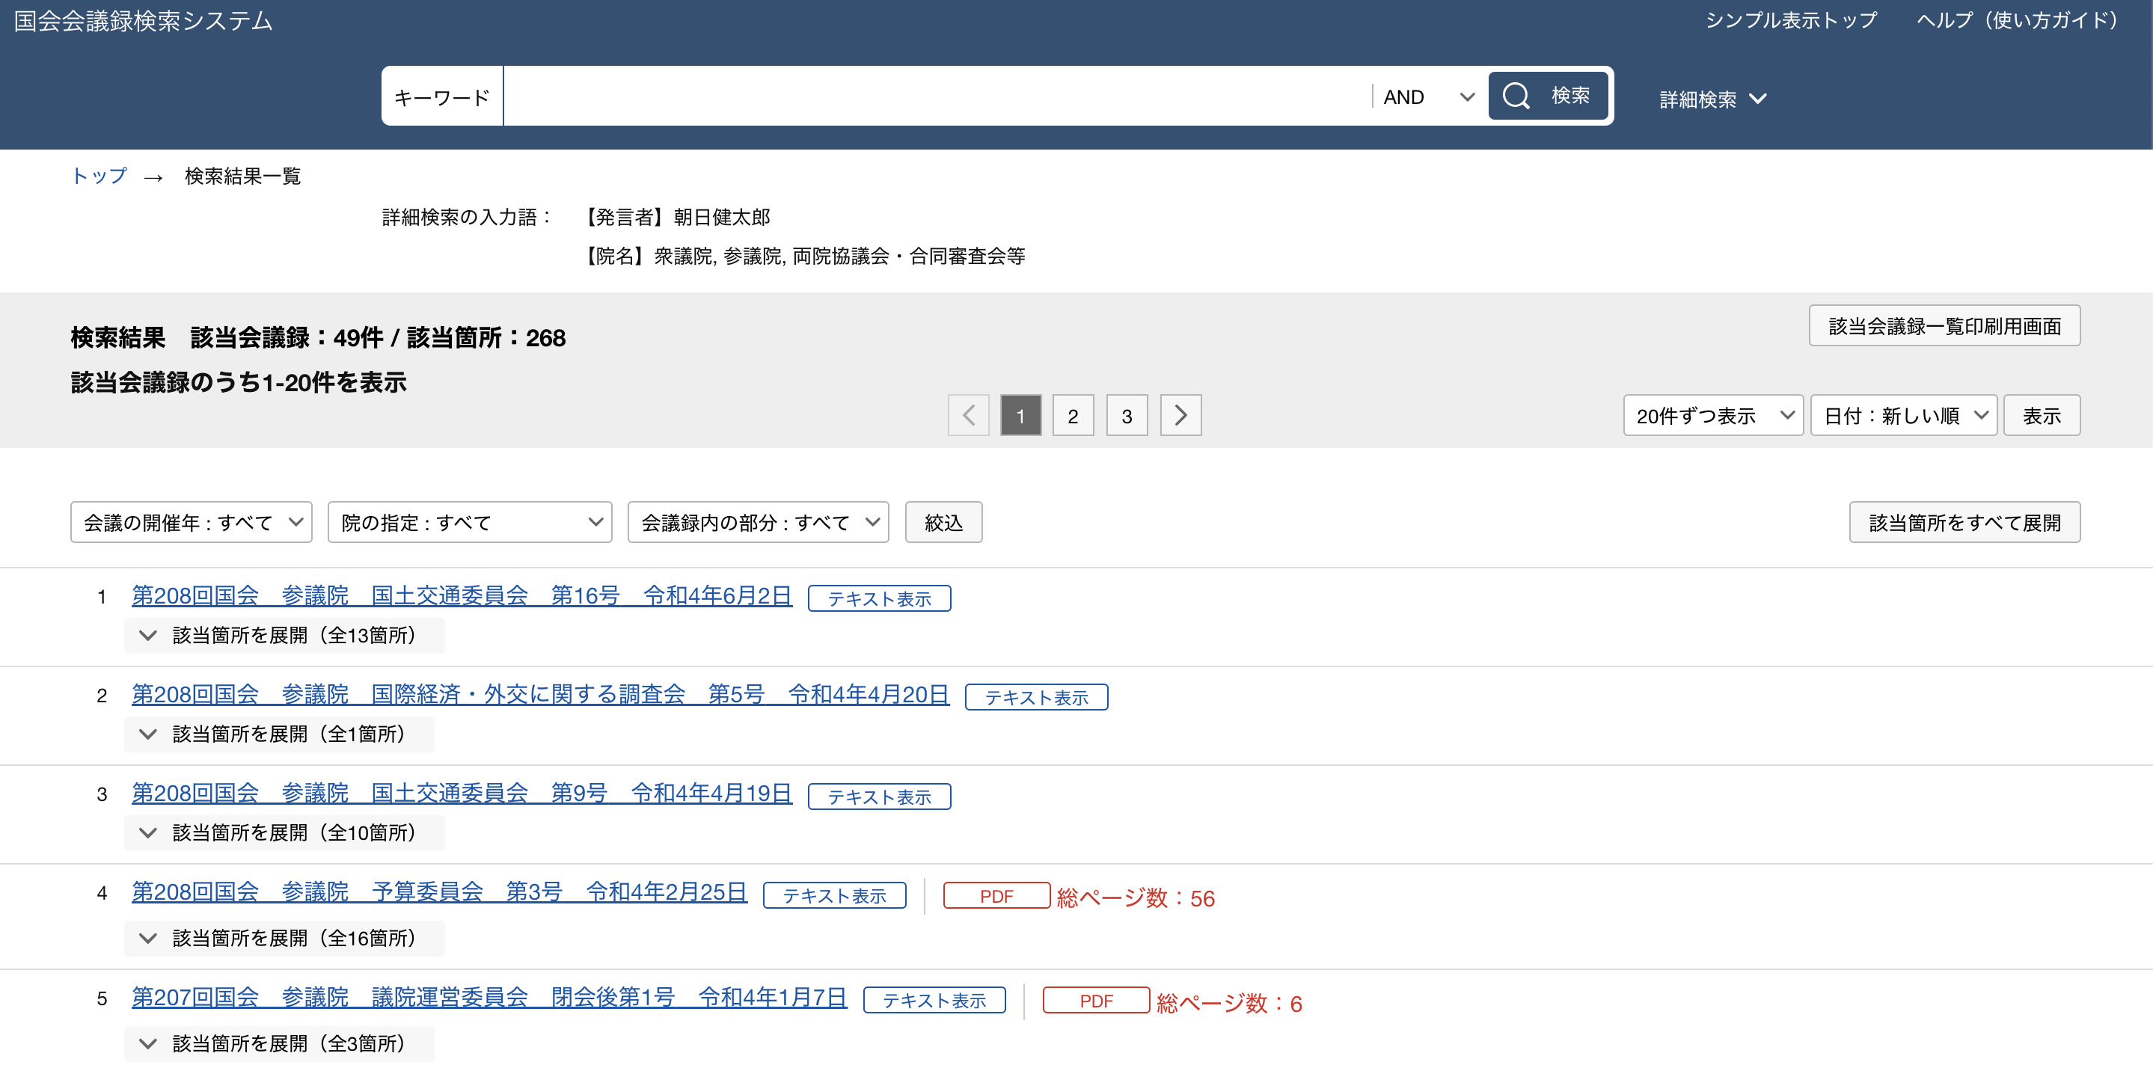Image resolution: width=2153 pixels, height=1071 pixels.
Task: Click the 総ページ数：56 text
Action: coord(1136,897)
